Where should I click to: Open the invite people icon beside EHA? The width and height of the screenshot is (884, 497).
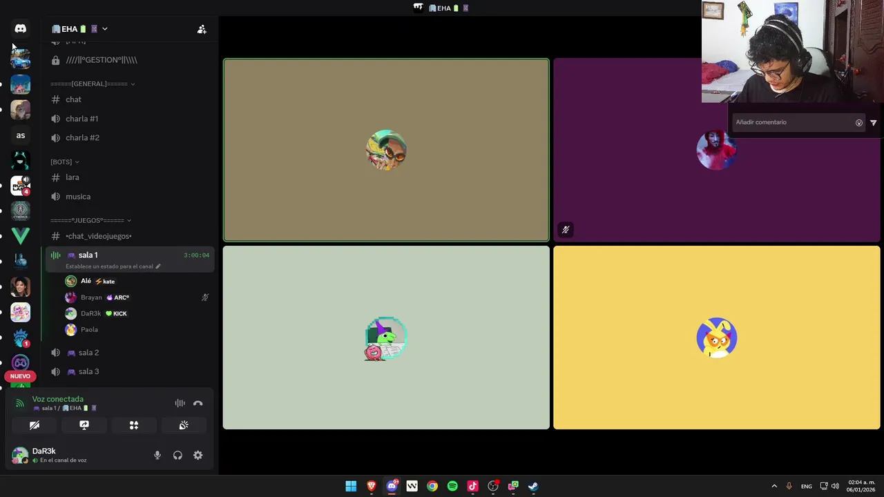(202, 29)
